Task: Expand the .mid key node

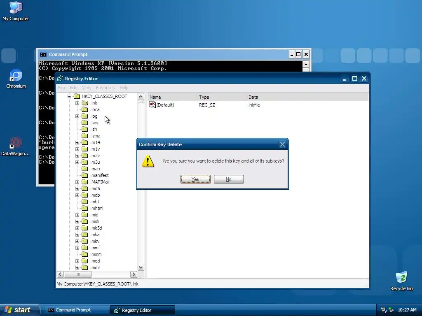Action: tap(77, 215)
